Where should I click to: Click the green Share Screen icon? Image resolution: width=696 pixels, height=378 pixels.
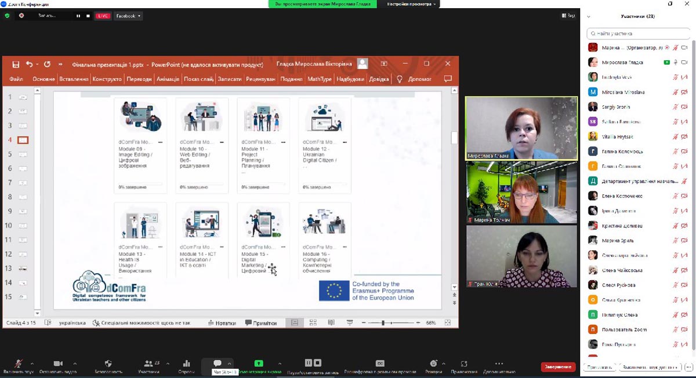(x=259, y=363)
